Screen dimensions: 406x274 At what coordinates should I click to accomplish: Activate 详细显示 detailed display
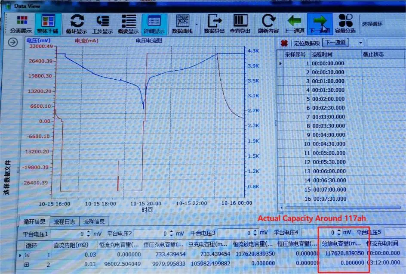154,24
